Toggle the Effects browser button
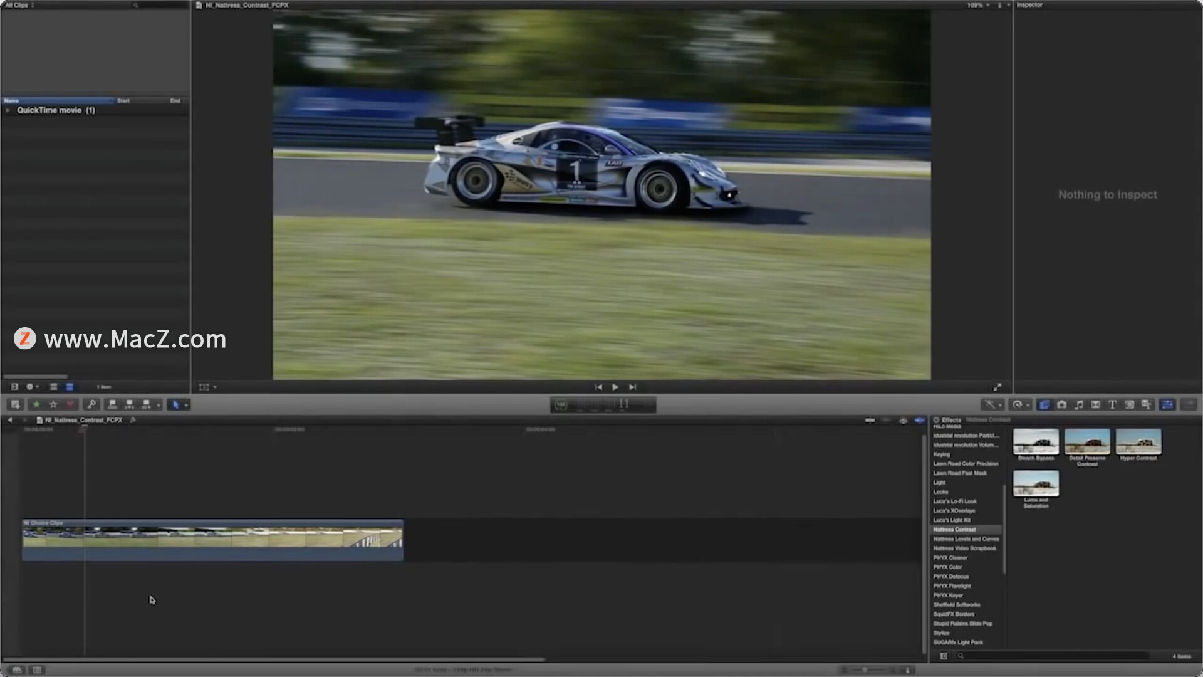This screenshot has width=1203, height=677. 1044,405
